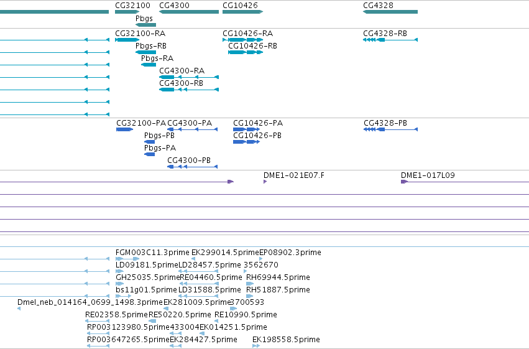The height and width of the screenshot is (349, 529).
Task: Select EST EK014251.5prime
Action: click(202, 333)
